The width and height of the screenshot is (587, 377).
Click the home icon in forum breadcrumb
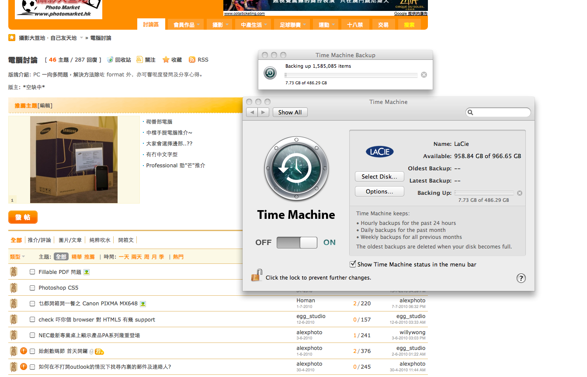point(12,38)
